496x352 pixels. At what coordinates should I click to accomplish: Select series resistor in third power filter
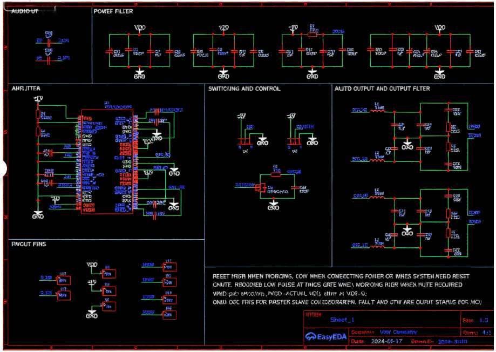[x=312, y=34]
